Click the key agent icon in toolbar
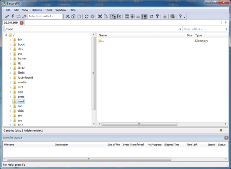 click(158, 17)
